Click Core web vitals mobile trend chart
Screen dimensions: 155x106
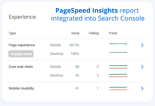(x=118, y=67)
